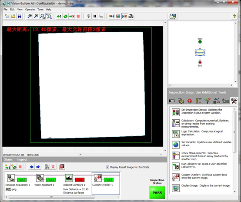Screen dimensions: 241x202
Task: Click the Run Inspection Once toolbar icon
Action: pyautogui.click(x=59, y=16)
